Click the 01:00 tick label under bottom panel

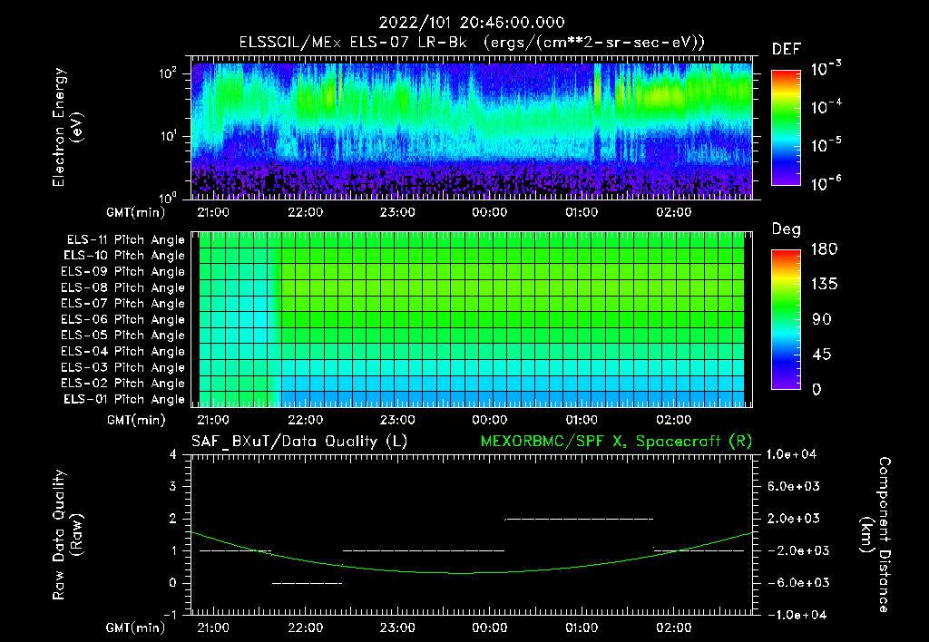pyautogui.click(x=582, y=627)
